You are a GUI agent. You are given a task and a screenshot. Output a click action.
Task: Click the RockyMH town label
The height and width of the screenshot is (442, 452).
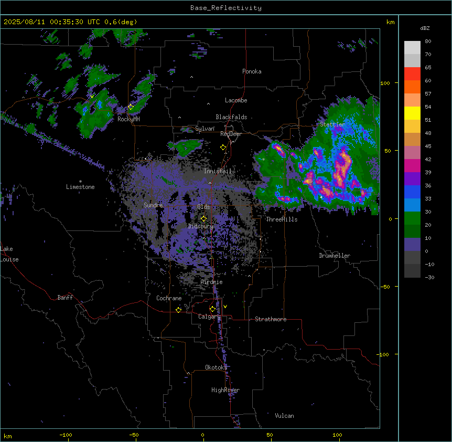click(128, 119)
